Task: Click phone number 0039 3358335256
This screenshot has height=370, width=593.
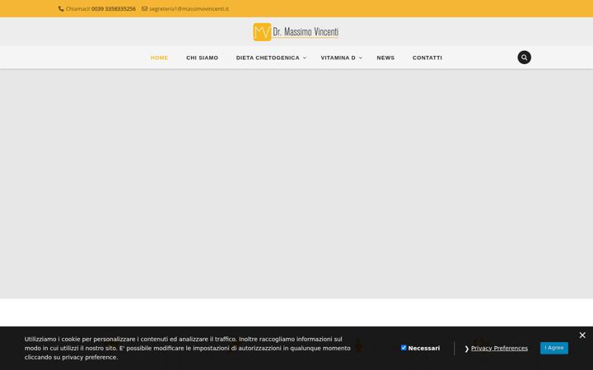Action: [x=114, y=9]
